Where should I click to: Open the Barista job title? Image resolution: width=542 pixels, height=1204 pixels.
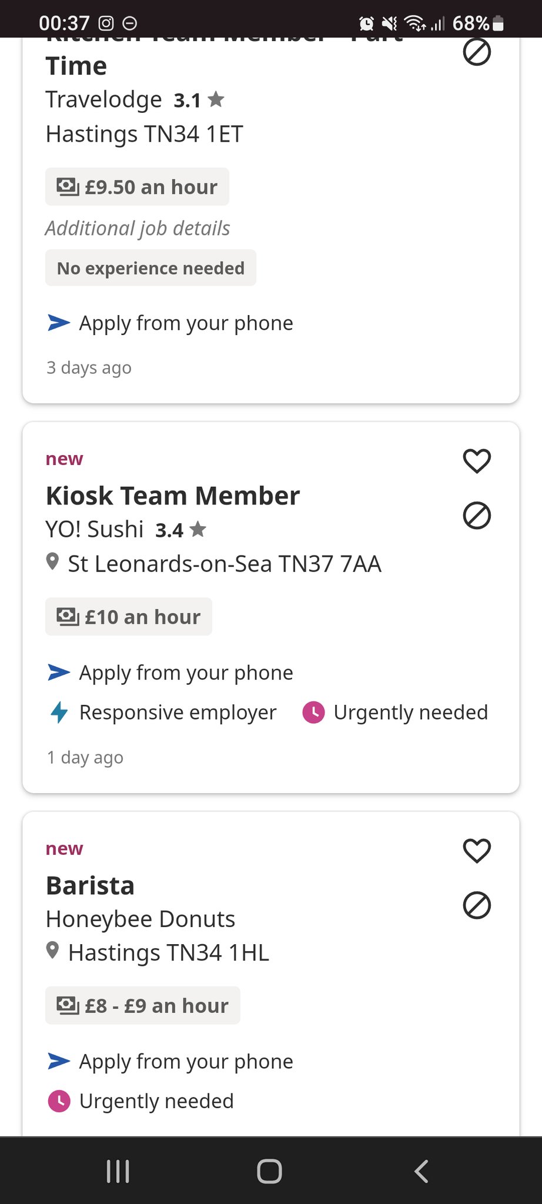[x=91, y=886]
